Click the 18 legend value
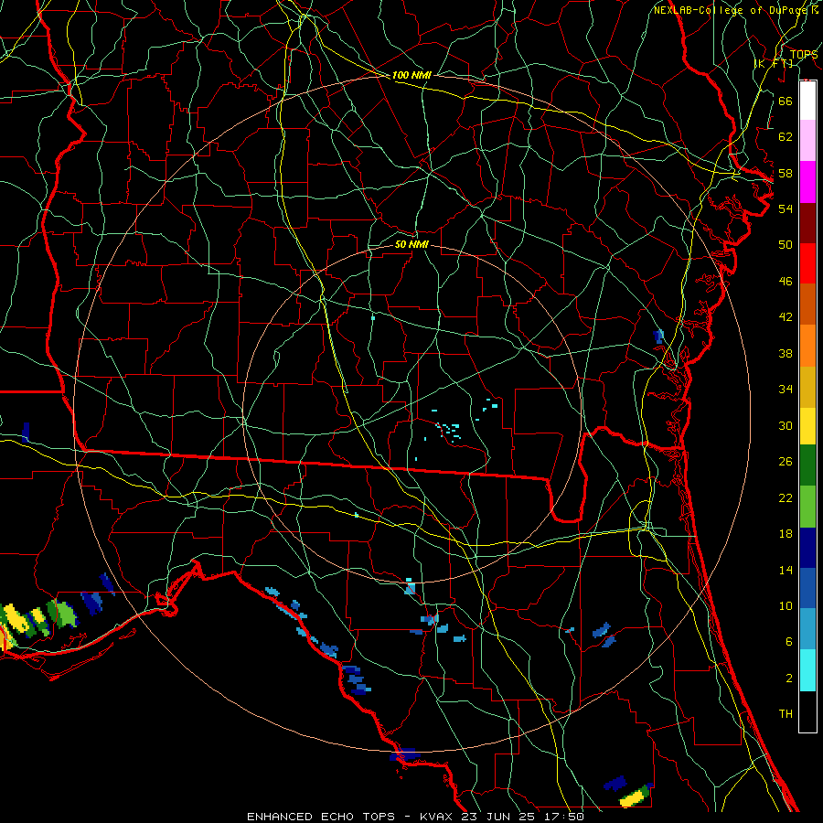Image resolution: width=823 pixels, height=823 pixels. (x=786, y=534)
